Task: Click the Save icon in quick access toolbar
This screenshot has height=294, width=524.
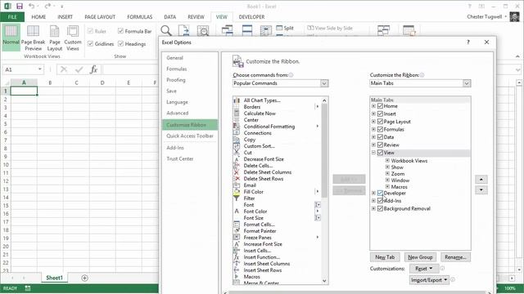Action: (x=20, y=6)
